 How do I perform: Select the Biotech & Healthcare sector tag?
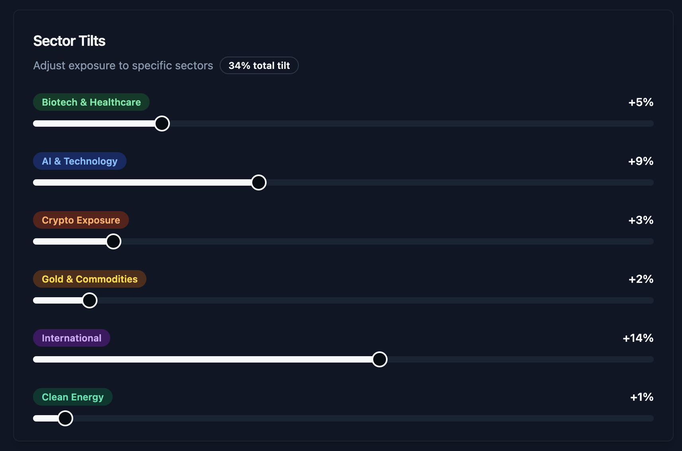tap(91, 102)
